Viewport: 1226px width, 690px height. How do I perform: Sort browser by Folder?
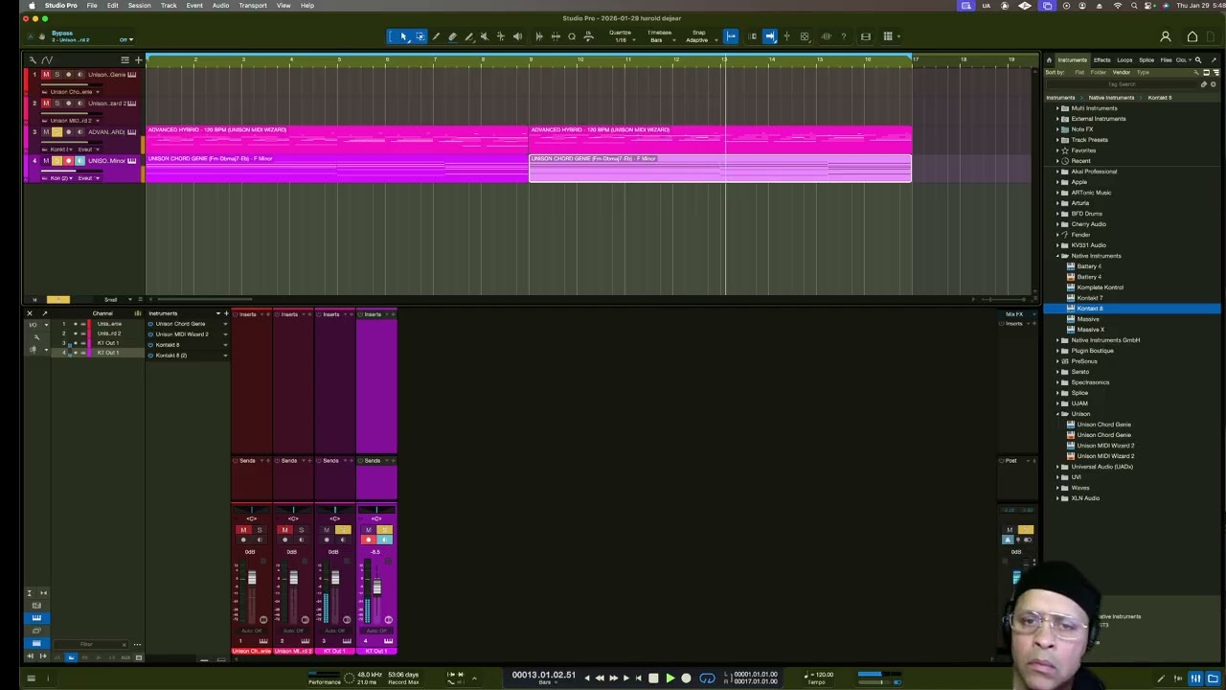pyautogui.click(x=1099, y=72)
